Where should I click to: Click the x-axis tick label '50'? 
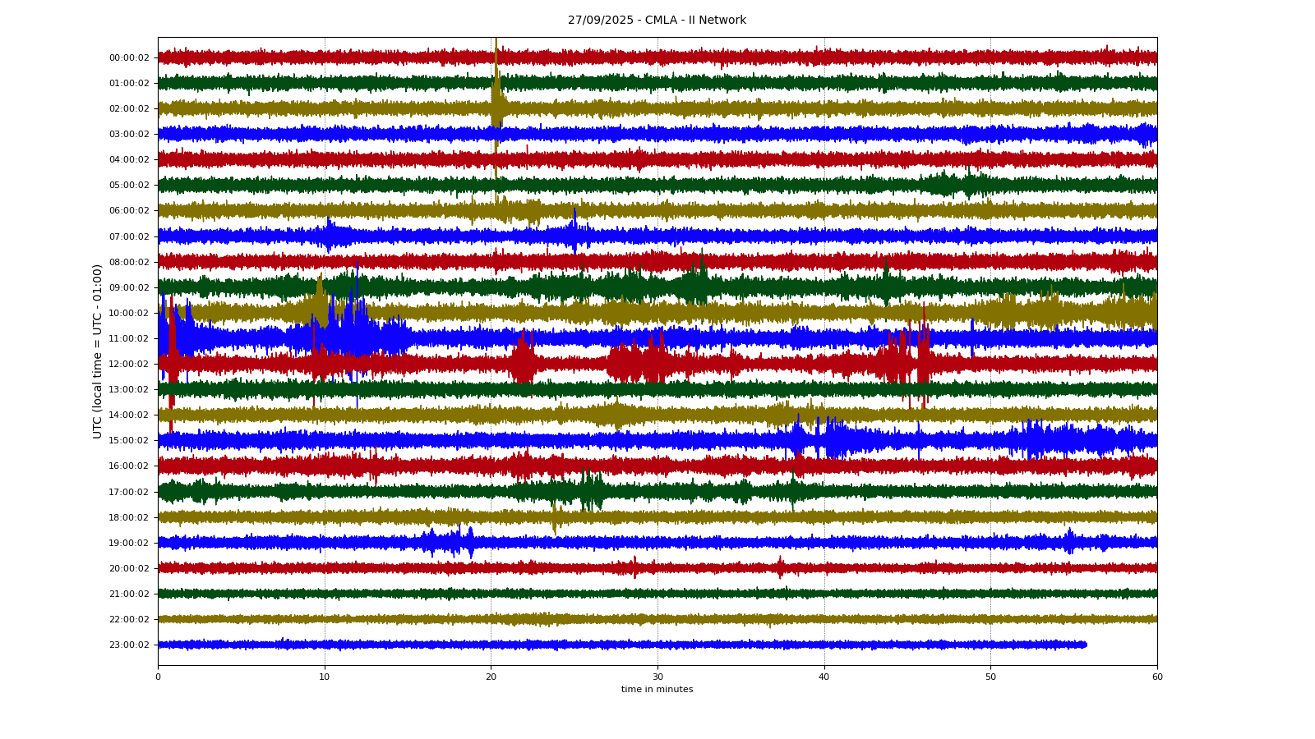[990, 677]
